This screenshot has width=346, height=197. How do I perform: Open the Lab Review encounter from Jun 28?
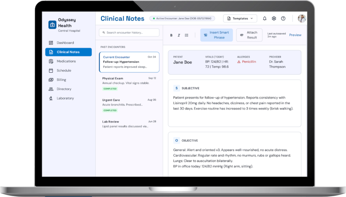pos(129,124)
